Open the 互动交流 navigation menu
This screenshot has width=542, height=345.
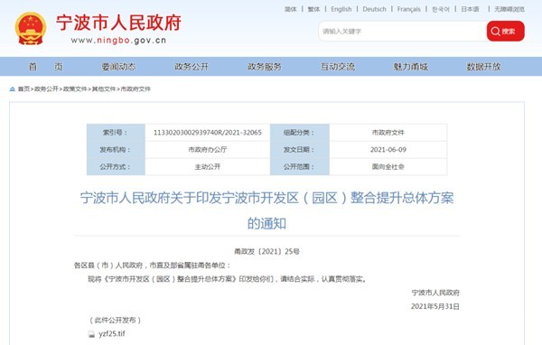(338, 67)
